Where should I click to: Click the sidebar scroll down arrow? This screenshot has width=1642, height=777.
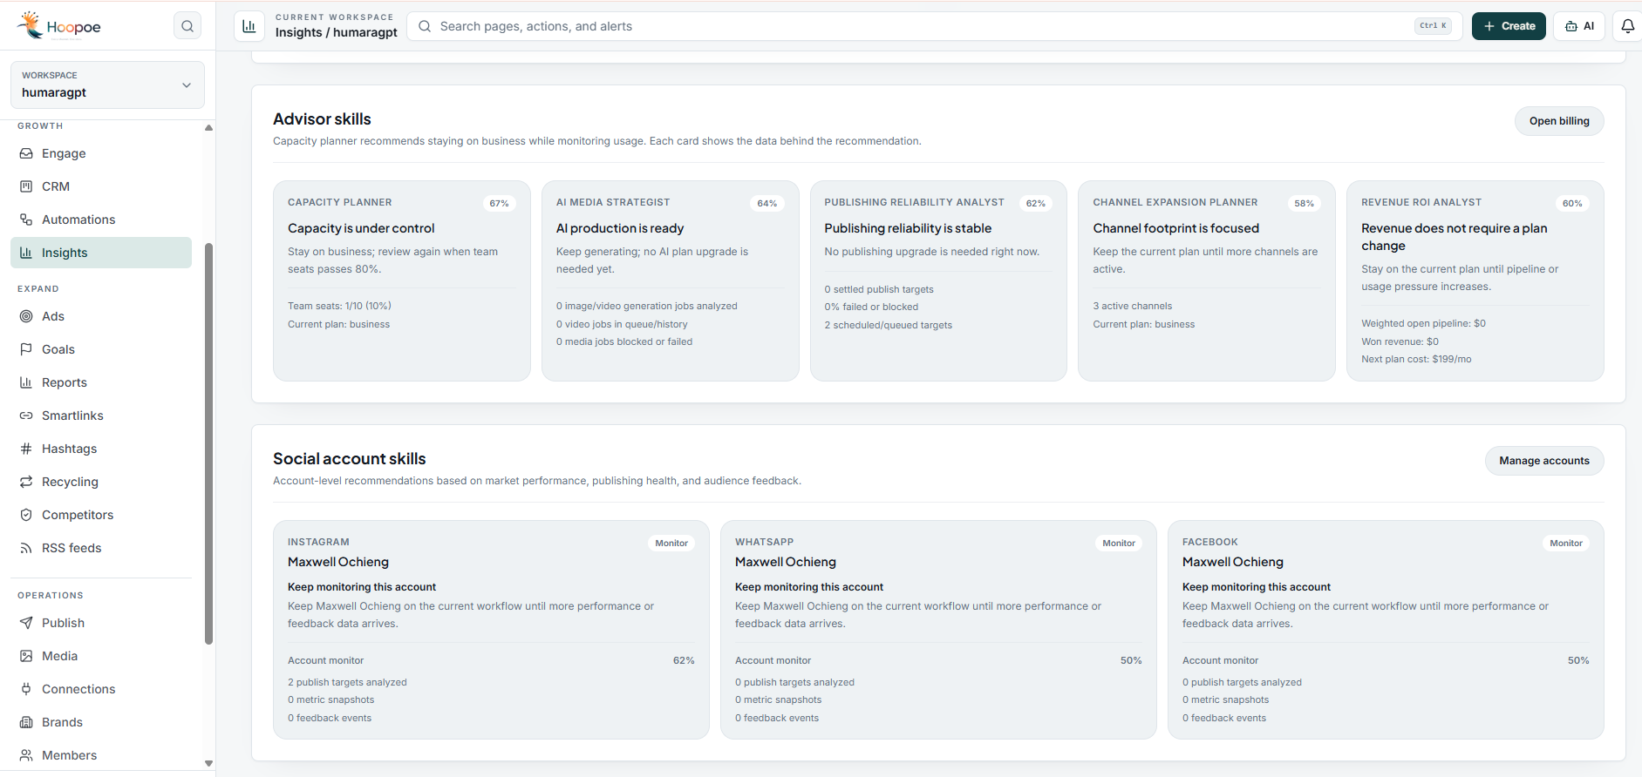pyautogui.click(x=208, y=763)
